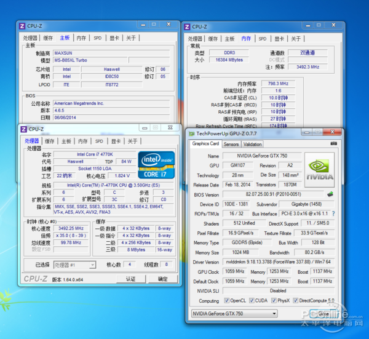Click the GPU-Z title bar application icon
The image size is (369, 339).
(x=191, y=134)
